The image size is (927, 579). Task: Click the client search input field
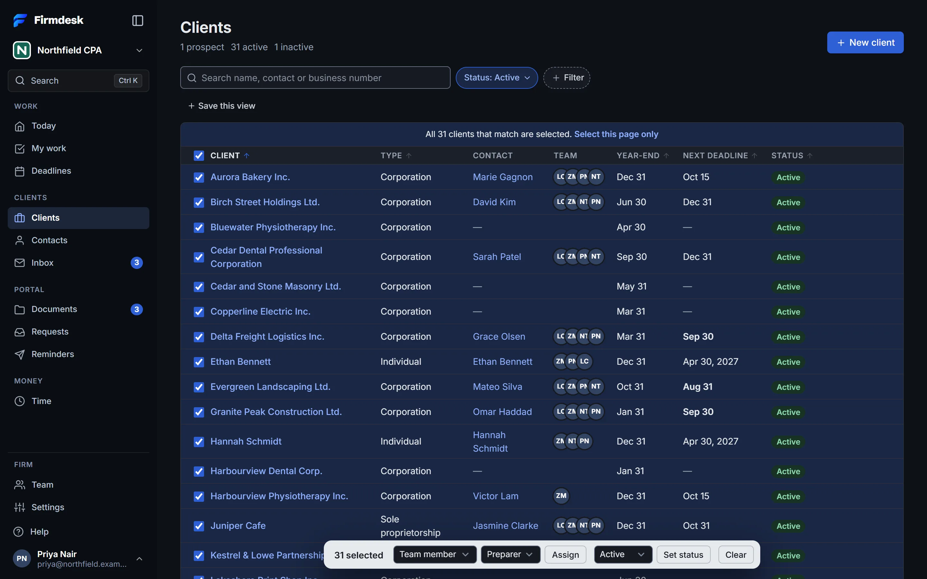pos(315,78)
